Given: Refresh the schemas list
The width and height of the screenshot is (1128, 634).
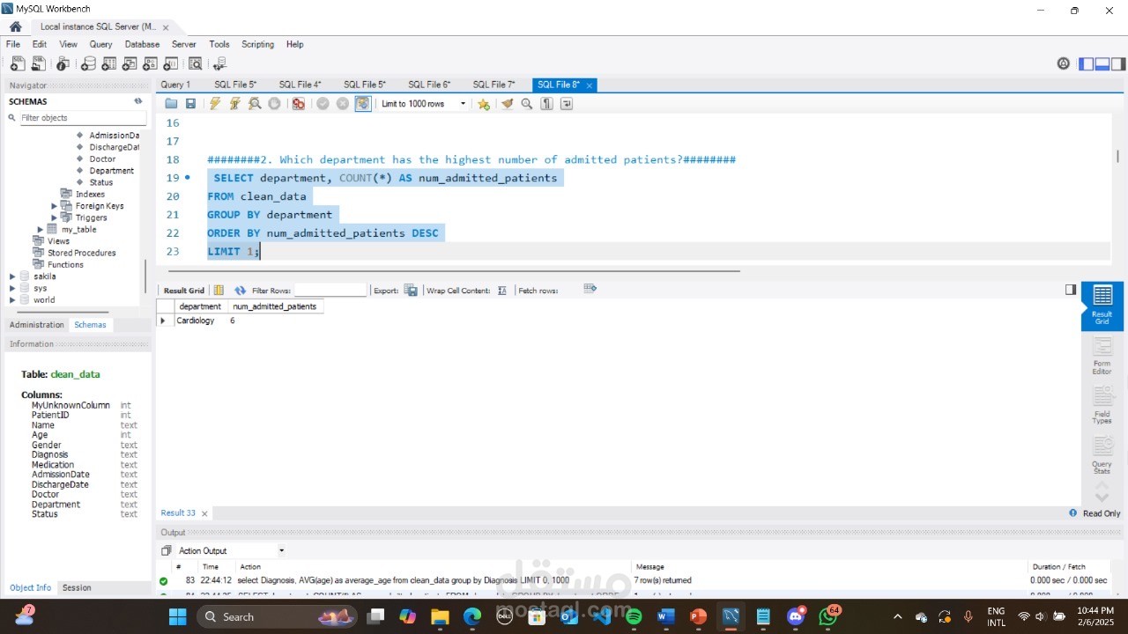Looking at the screenshot, I should [x=138, y=101].
